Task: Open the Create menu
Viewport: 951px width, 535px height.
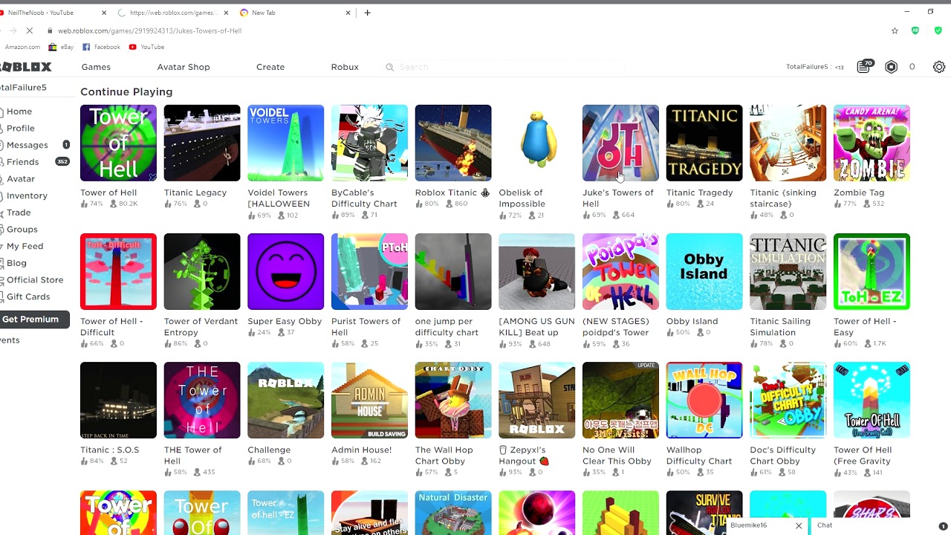Action: 270,67
